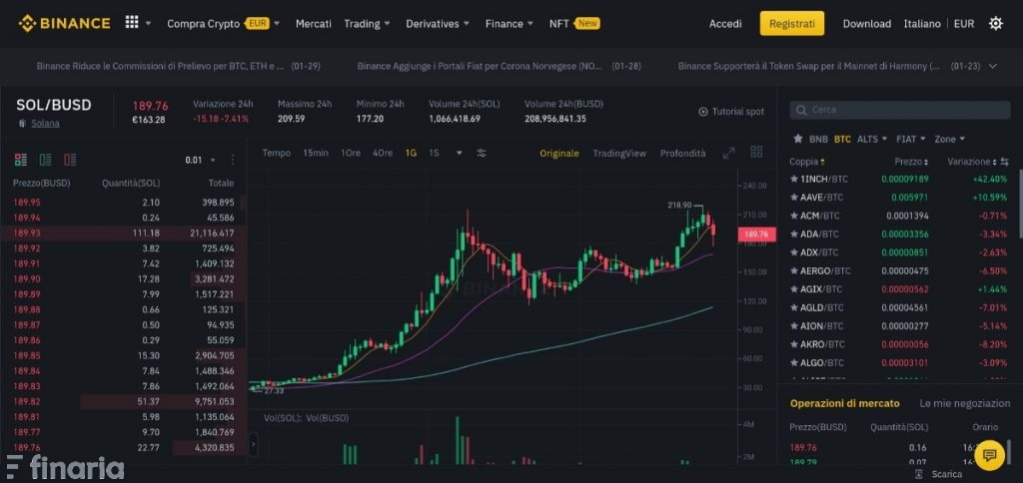Open the Tutorial spot link
This screenshot has height=483, width=1023.
(x=731, y=112)
